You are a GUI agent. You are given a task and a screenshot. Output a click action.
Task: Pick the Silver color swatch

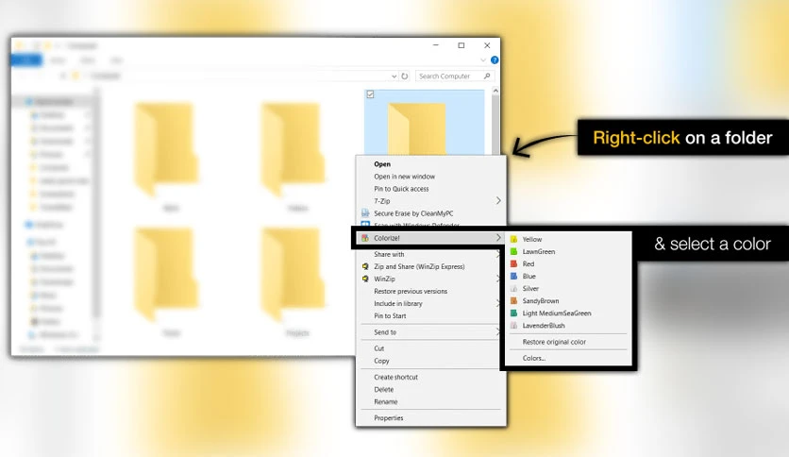(x=513, y=288)
